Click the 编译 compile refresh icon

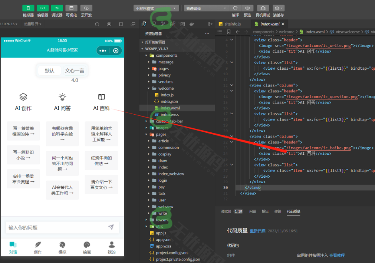click(x=235, y=8)
